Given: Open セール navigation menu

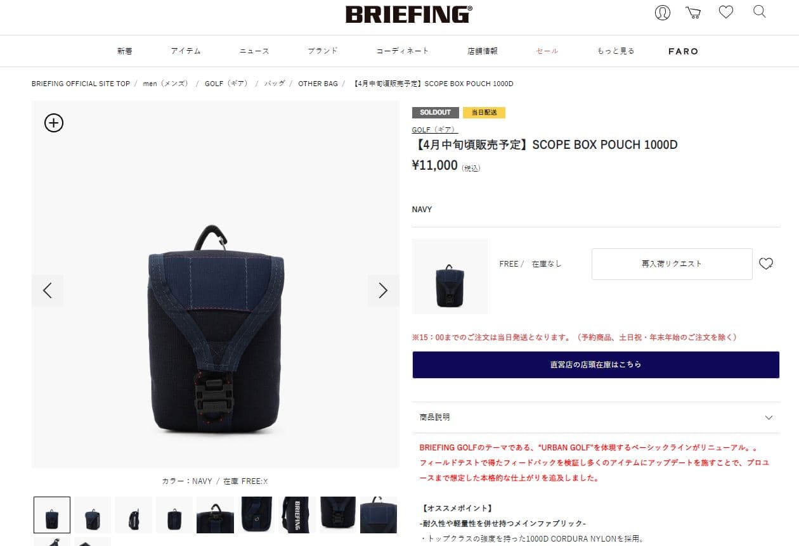Looking at the screenshot, I should point(547,51).
